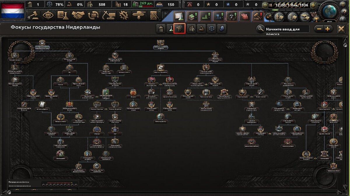Open the intelligence eye screen
This screenshot has height=196, width=350.
48,15
